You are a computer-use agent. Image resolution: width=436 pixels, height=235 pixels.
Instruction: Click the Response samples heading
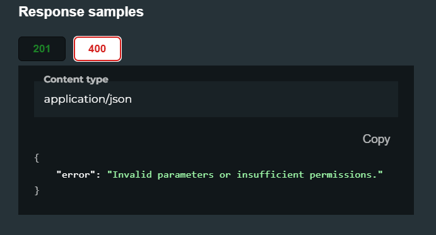point(81,12)
